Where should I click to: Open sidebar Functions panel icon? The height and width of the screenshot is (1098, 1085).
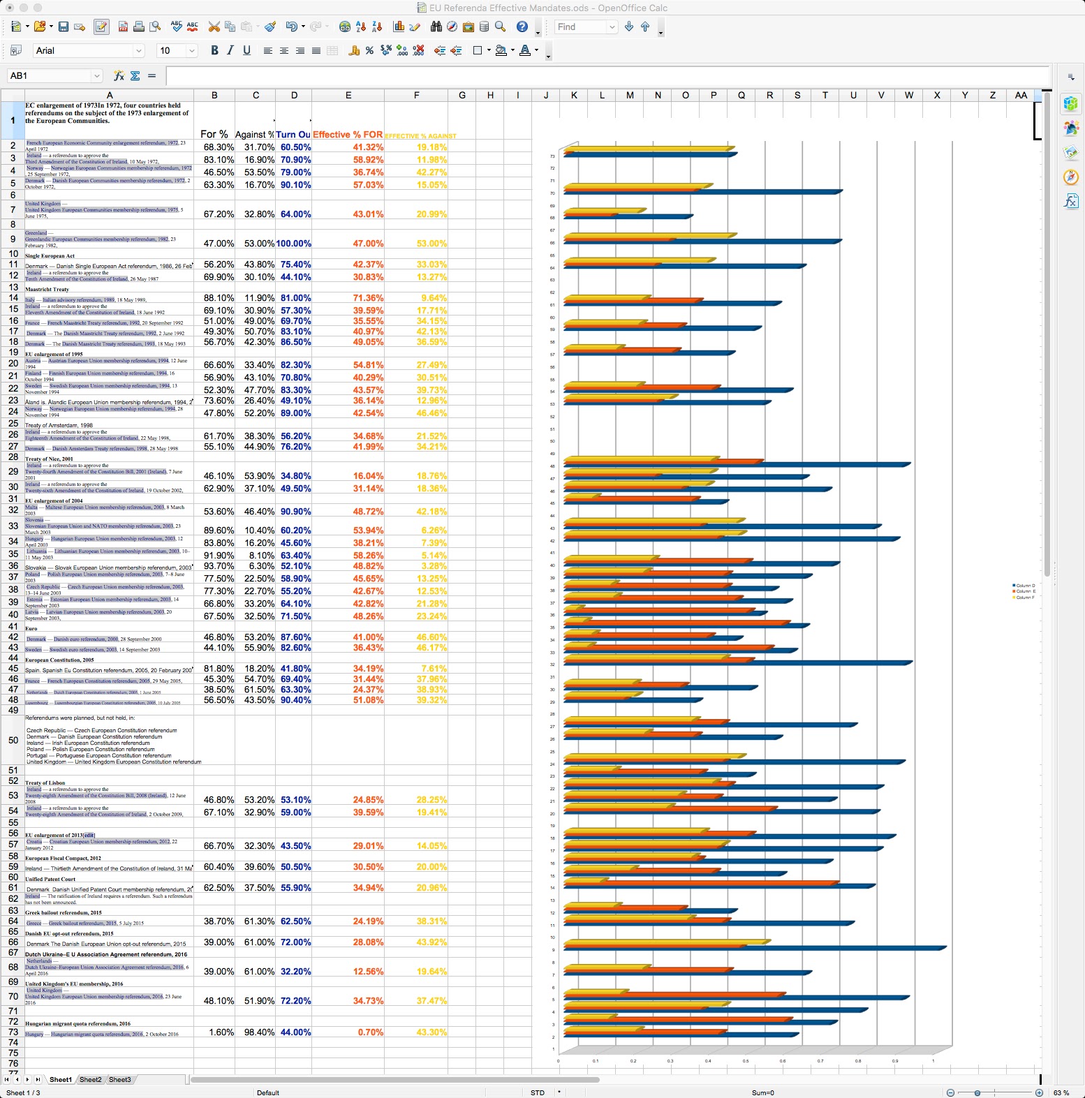(1071, 201)
